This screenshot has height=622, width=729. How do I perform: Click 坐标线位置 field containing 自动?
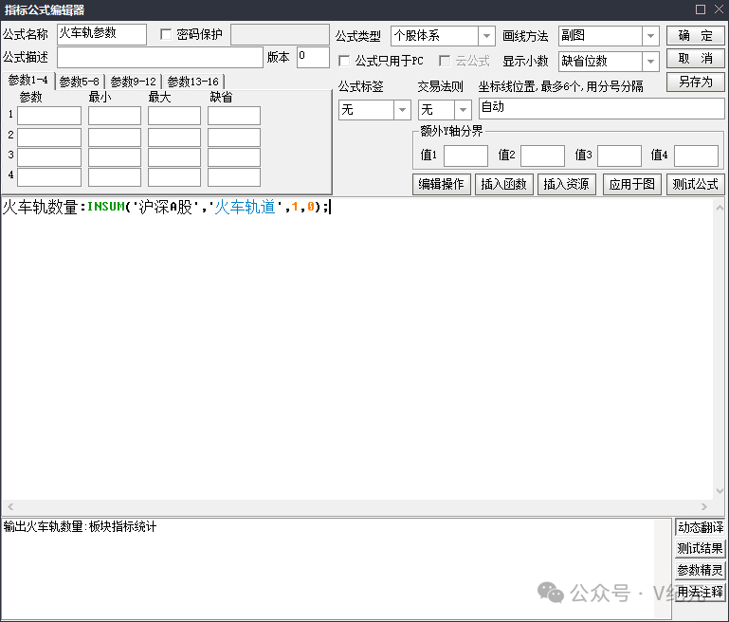tap(602, 109)
